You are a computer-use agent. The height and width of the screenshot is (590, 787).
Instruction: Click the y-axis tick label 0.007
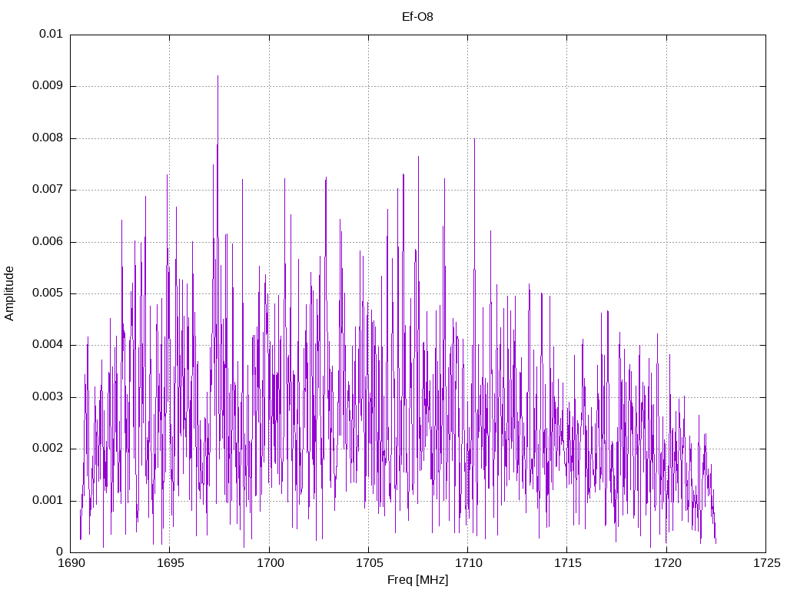(x=48, y=190)
